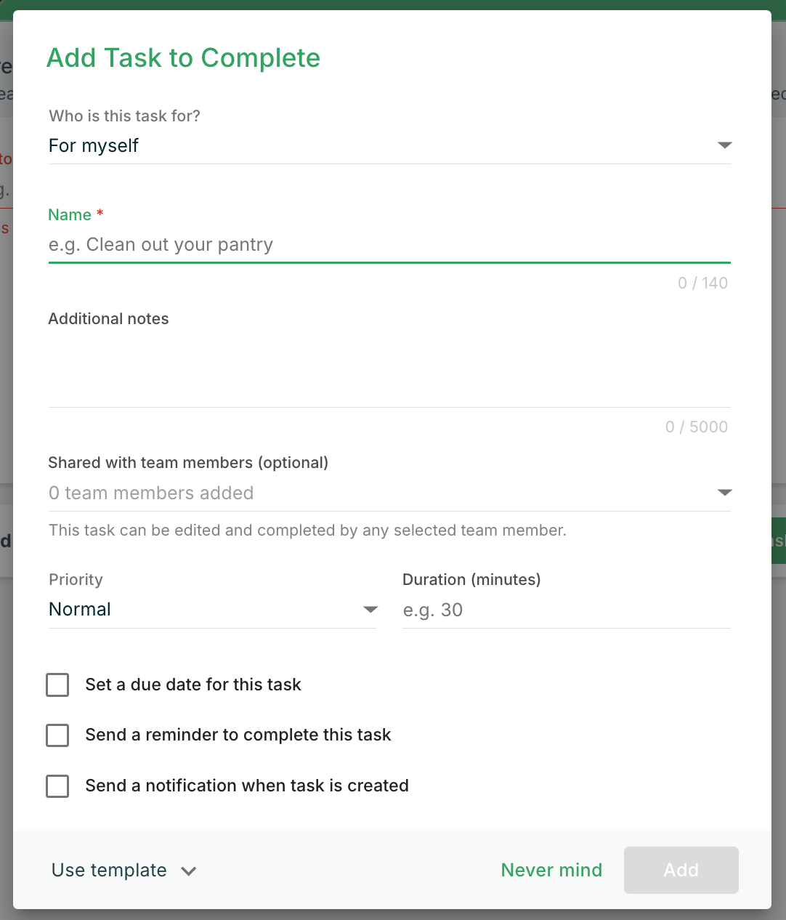The height and width of the screenshot is (920, 786).
Task: Expand the 'For myself' selector chevron
Action: tap(724, 145)
